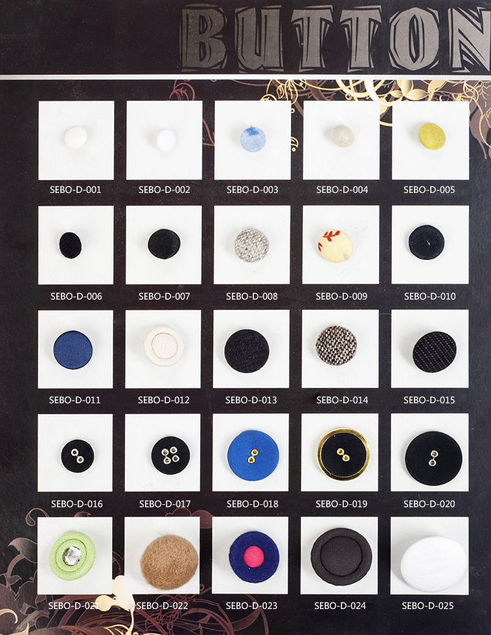
Task: Select the yellow fabric button SEBO-D-005
Action: [432, 137]
